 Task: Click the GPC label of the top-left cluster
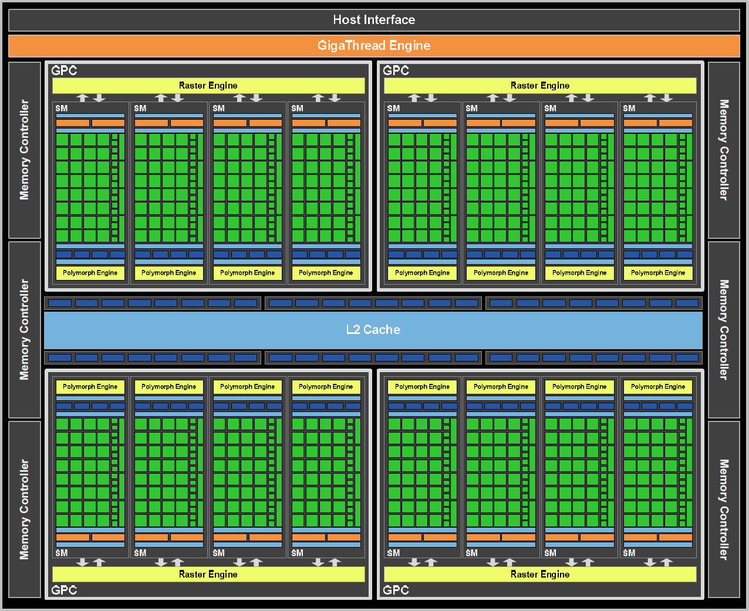[x=64, y=70]
